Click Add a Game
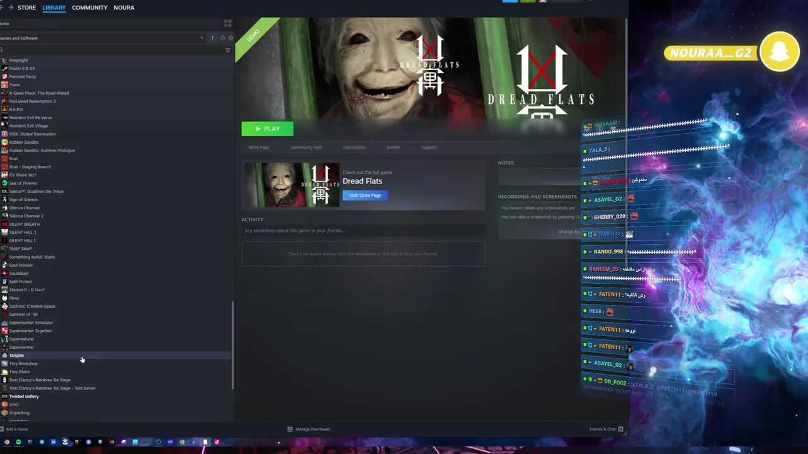This screenshot has width=808, height=454. point(14,429)
